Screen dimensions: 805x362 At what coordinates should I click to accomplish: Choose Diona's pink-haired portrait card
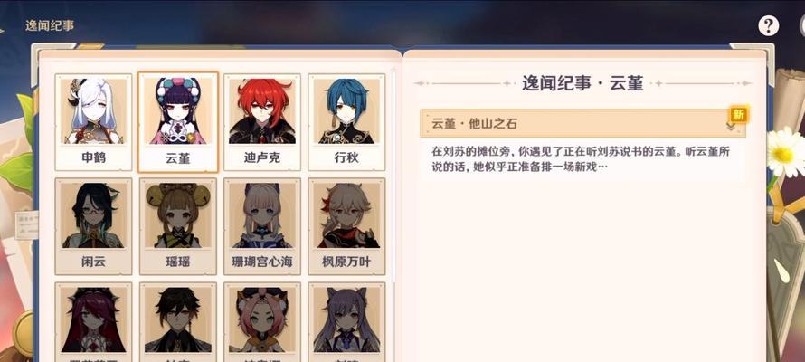click(262, 322)
